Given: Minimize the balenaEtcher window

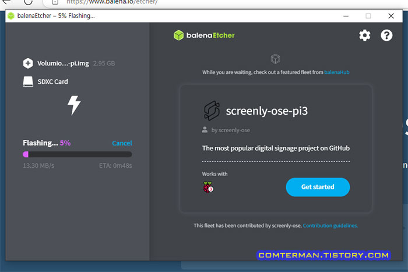Looking at the screenshot, I should [x=346, y=16].
